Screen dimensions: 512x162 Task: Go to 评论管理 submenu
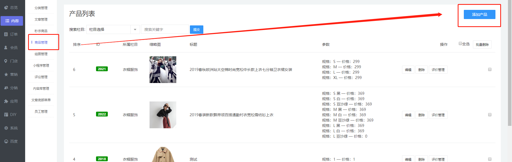pyautogui.click(x=41, y=77)
